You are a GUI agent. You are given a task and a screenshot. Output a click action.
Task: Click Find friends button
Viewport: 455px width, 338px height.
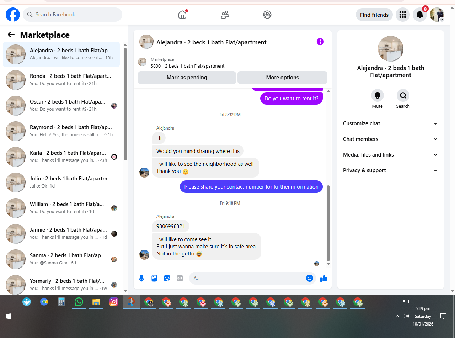pyautogui.click(x=374, y=15)
